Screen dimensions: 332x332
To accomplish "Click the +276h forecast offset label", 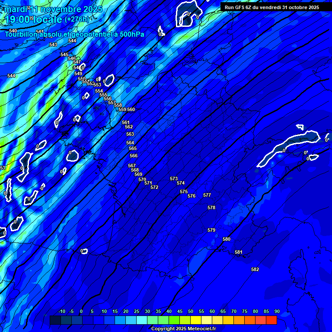I will pos(77,19).
